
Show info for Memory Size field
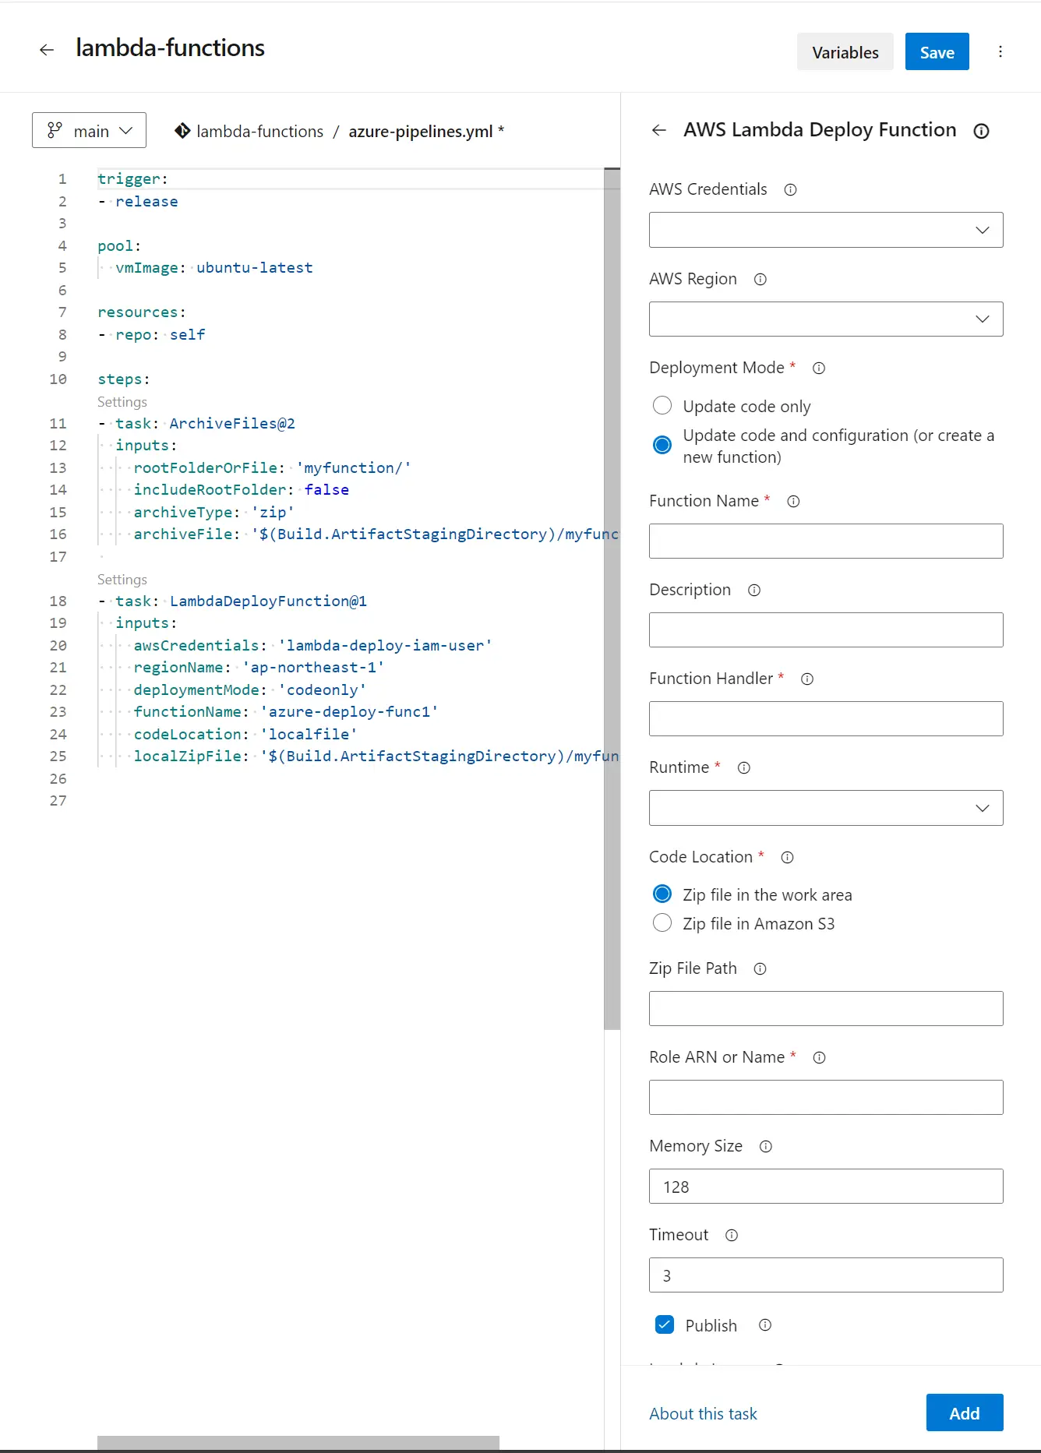(x=766, y=1146)
